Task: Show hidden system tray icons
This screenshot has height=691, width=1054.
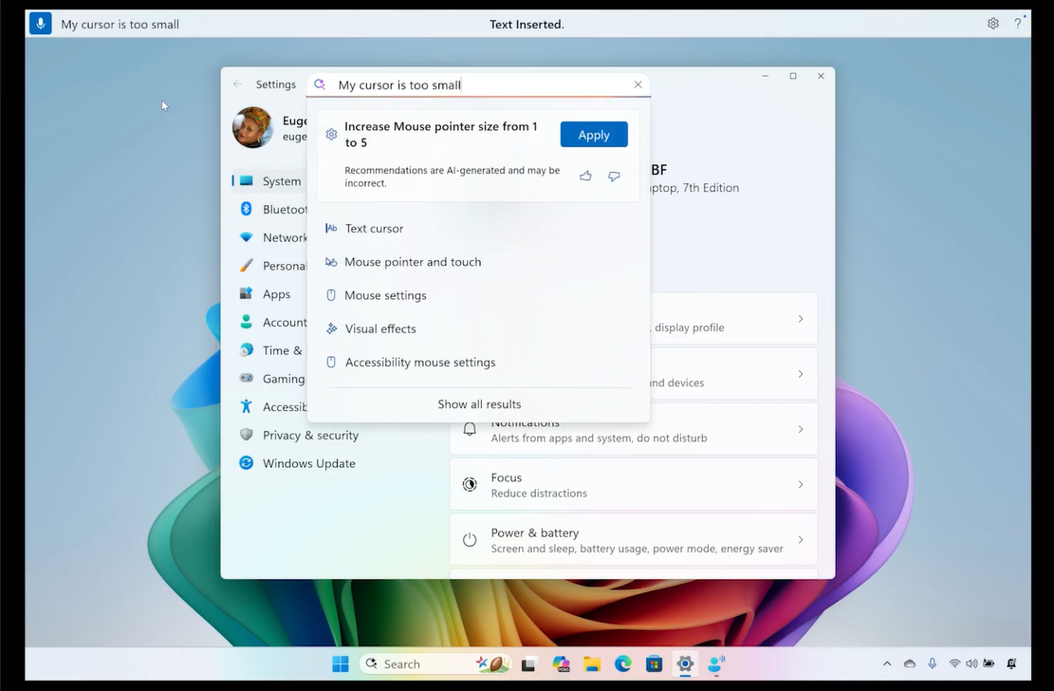Action: [887, 663]
